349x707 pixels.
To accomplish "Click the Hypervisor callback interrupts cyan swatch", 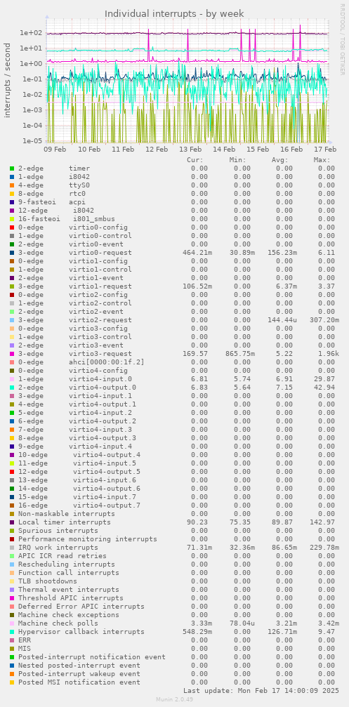I will (x=12, y=632).
